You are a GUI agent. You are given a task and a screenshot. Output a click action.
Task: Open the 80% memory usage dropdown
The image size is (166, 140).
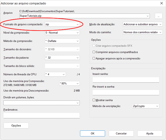click(69, 83)
